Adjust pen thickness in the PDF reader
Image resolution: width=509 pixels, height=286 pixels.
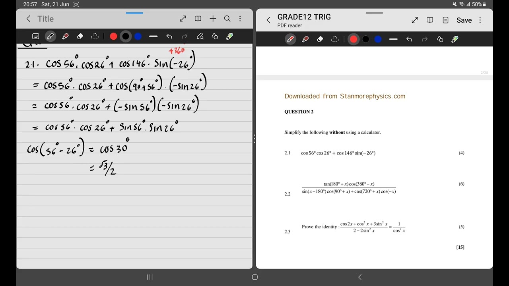[394, 39]
